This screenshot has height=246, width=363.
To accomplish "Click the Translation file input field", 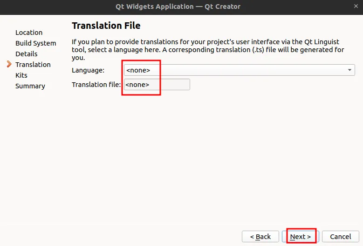I will [157, 85].
